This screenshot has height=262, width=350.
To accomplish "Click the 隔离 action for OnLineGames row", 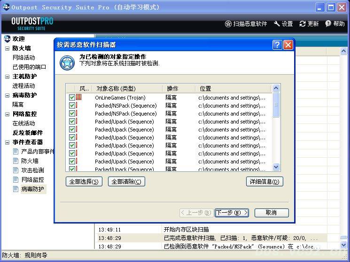I will 171,98.
